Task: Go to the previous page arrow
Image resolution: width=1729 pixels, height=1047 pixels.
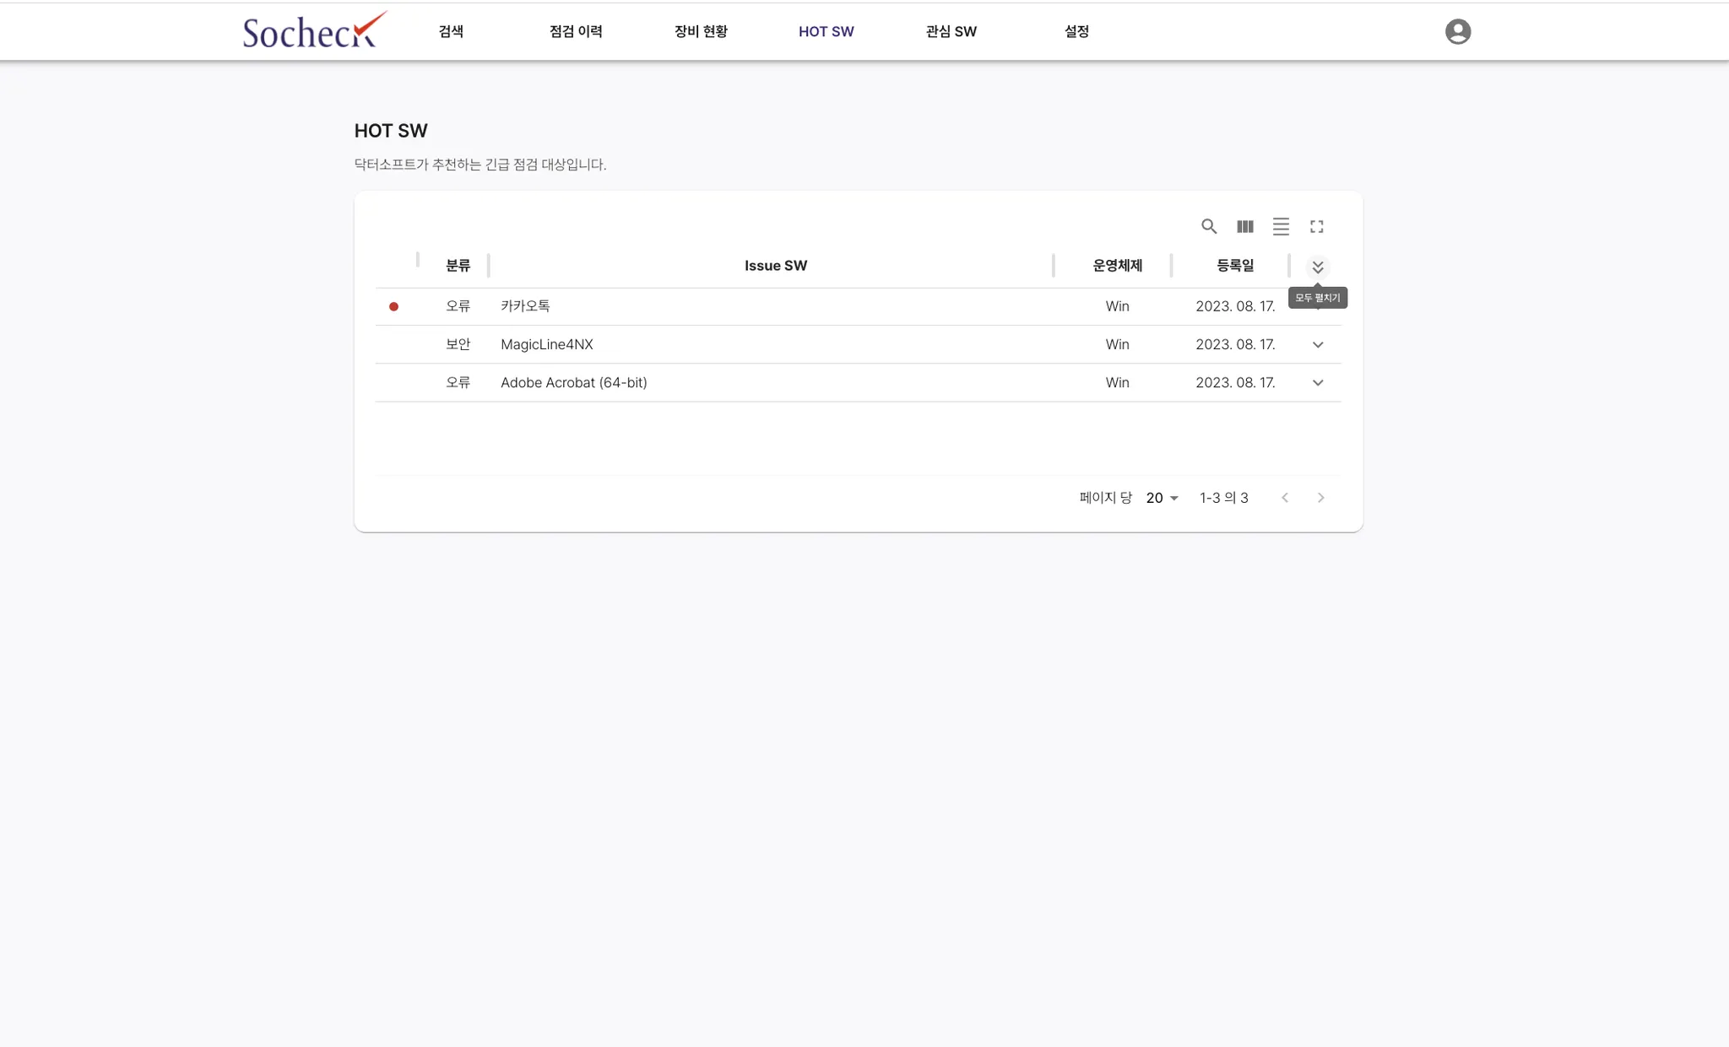Action: (1285, 498)
